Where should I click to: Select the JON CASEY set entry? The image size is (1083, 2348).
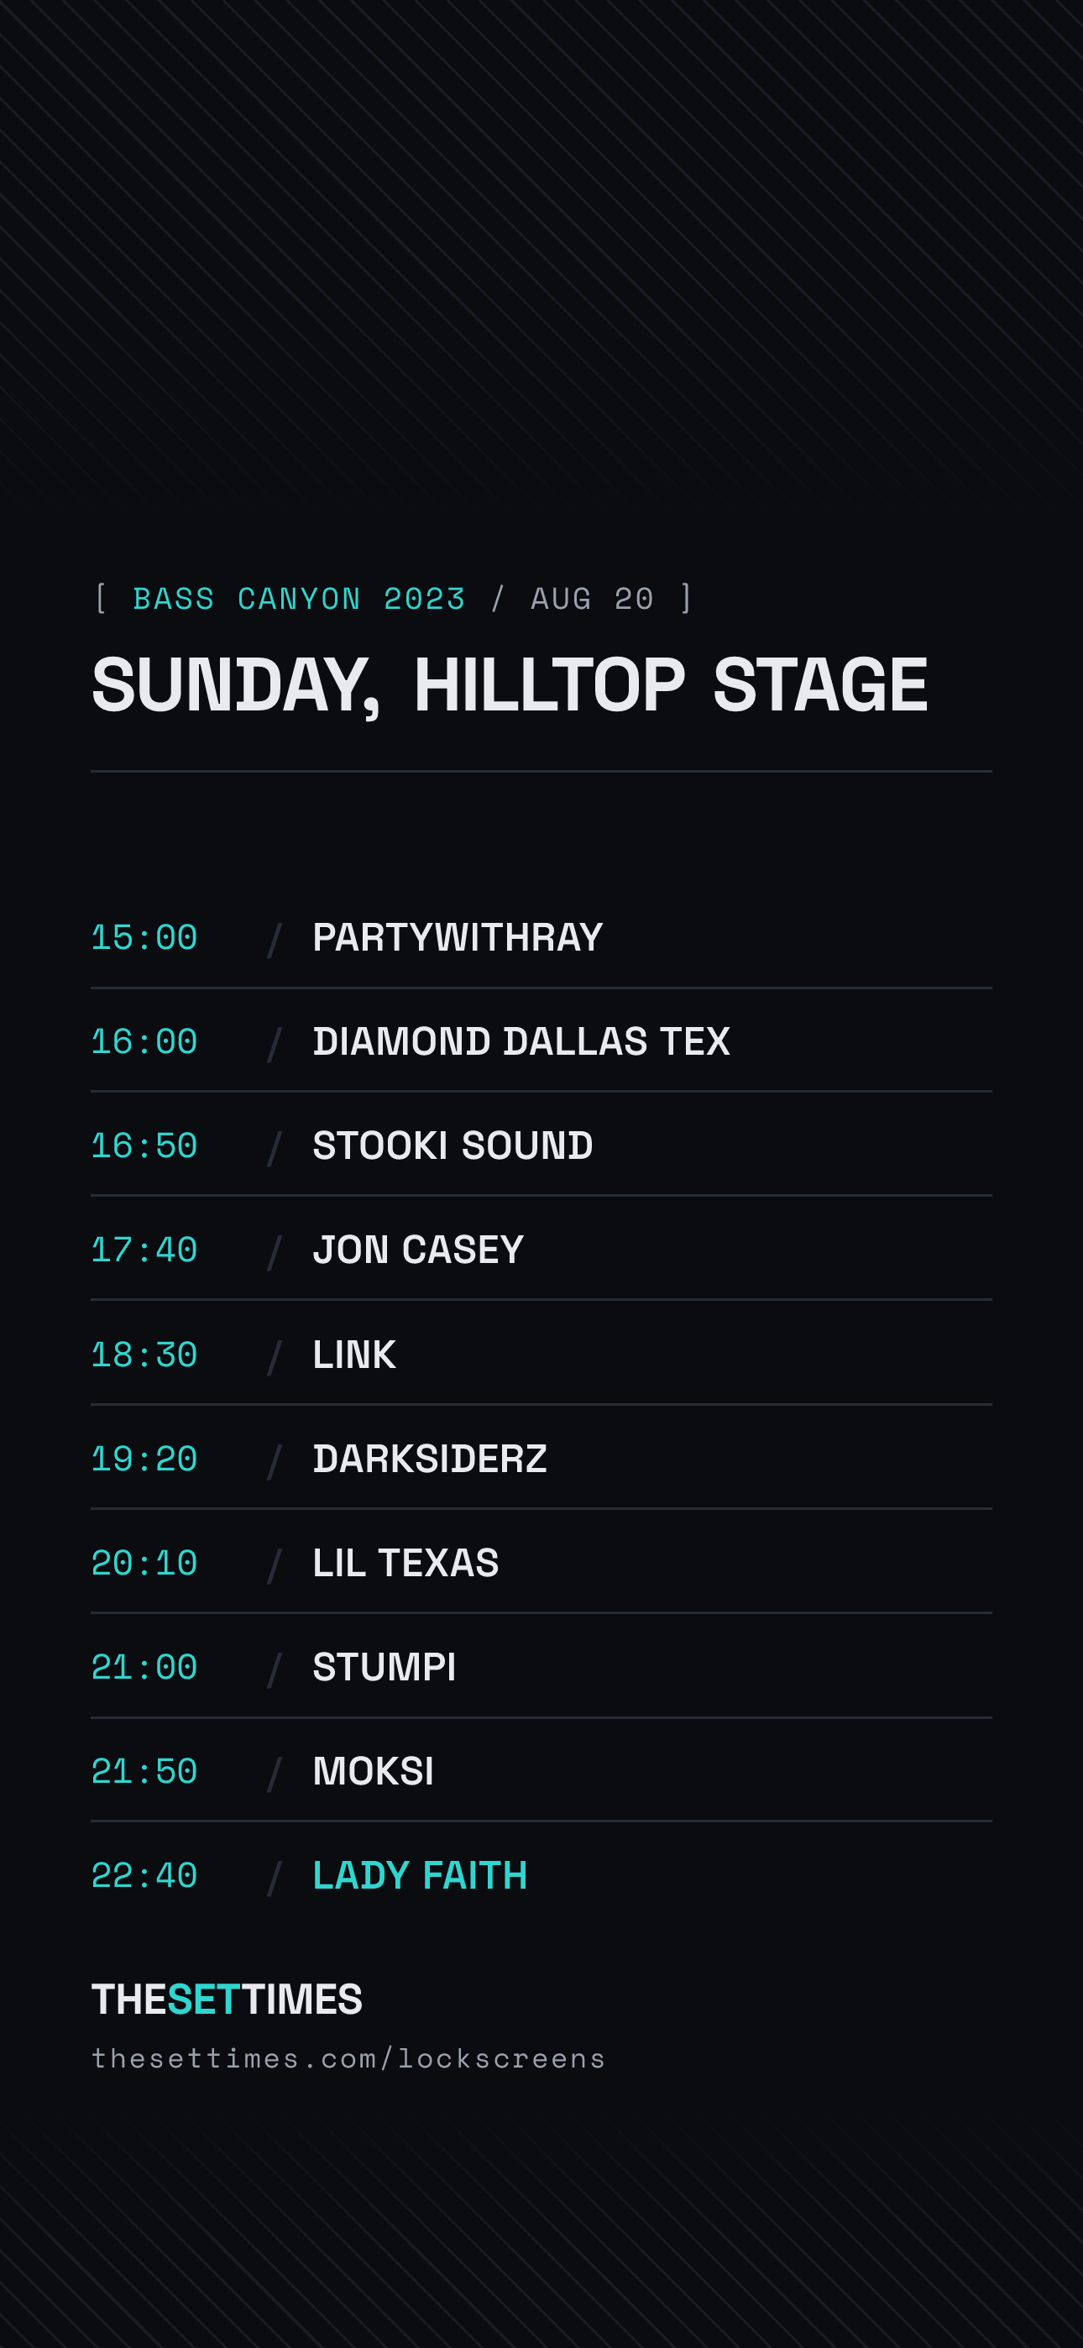tap(541, 1249)
